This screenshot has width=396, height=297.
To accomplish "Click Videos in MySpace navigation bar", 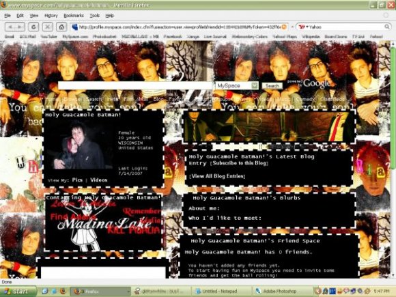I will click(264, 99).
